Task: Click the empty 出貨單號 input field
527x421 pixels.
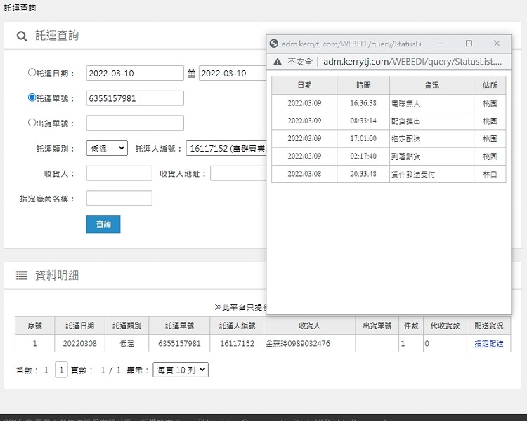Action: pos(135,123)
